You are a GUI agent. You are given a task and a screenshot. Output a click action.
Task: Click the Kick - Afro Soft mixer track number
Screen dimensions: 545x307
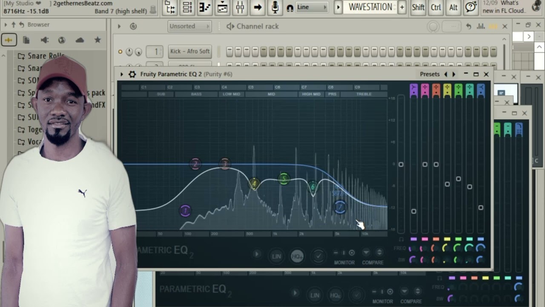coord(155,52)
